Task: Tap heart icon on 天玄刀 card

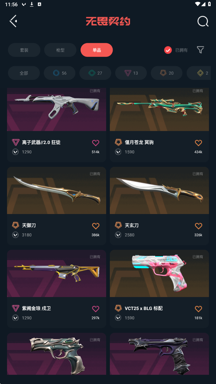Action: pos(198,226)
